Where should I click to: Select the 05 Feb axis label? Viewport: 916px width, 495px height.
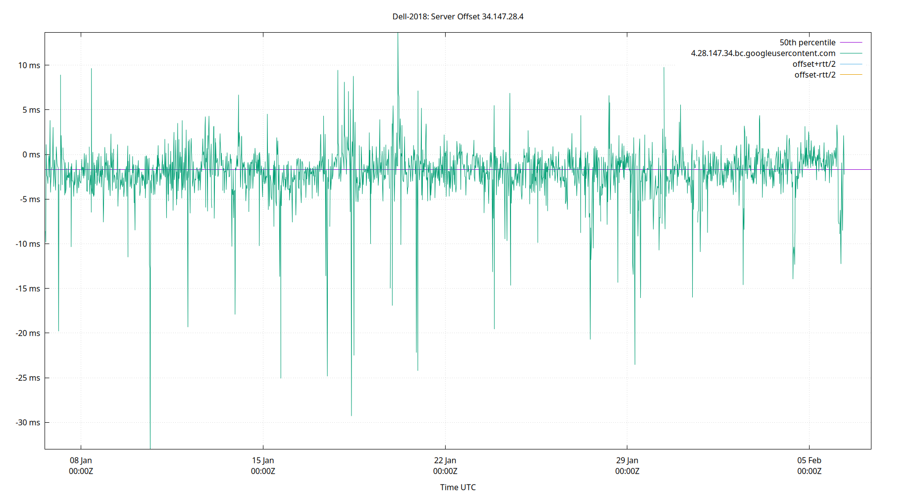810,460
